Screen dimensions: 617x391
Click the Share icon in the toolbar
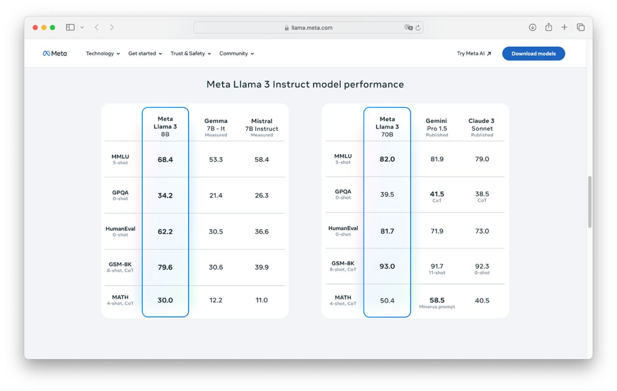click(549, 27)
